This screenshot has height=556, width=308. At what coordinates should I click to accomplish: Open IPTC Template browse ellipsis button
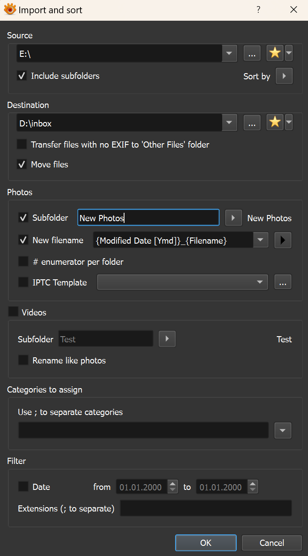(283, 282)
